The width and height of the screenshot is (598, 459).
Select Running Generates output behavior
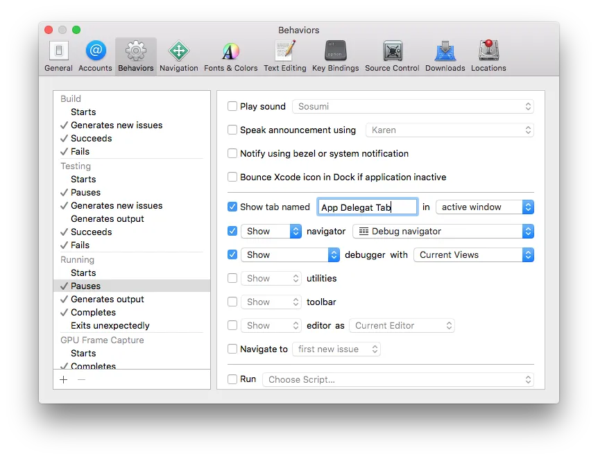pos(132,300)
